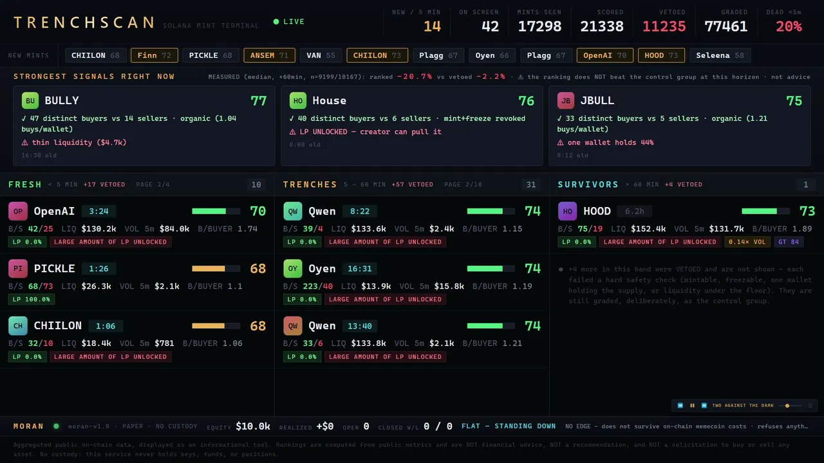Click the TRENCHSCAN logo title
824x463 pixels.
[84, 23]
